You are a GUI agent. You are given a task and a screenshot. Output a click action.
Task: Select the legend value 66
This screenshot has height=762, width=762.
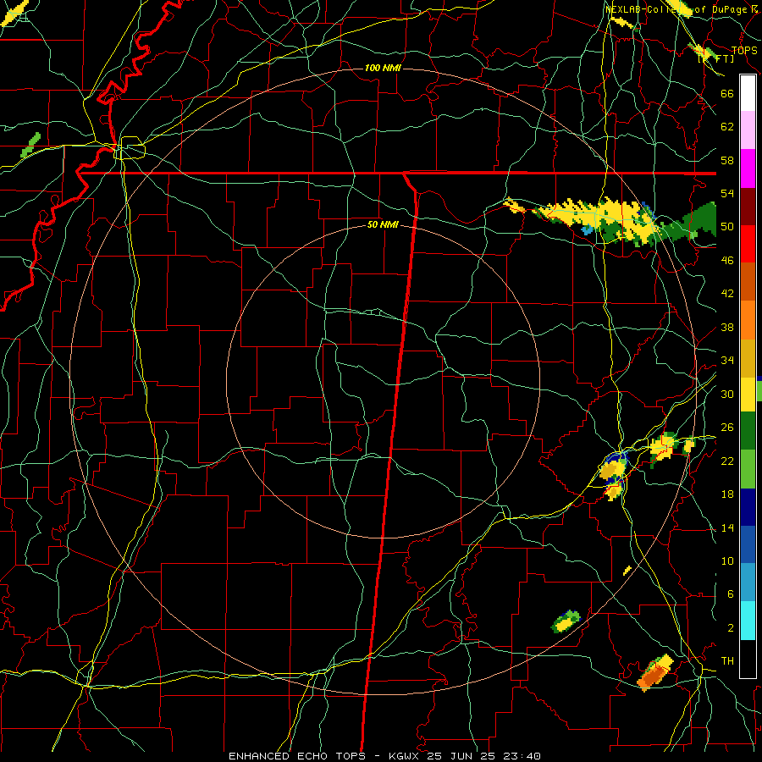(x=727, y=94)
